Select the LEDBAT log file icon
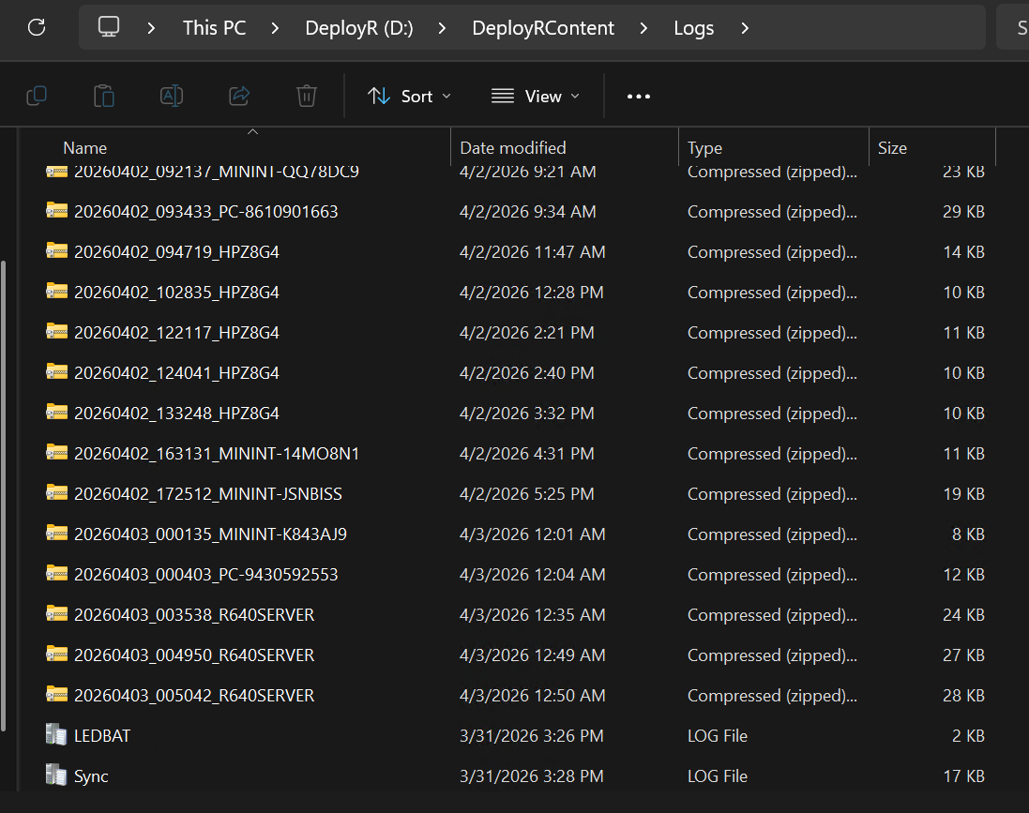The width and height of the screenshot is (1029, 813). click(56, 735)
